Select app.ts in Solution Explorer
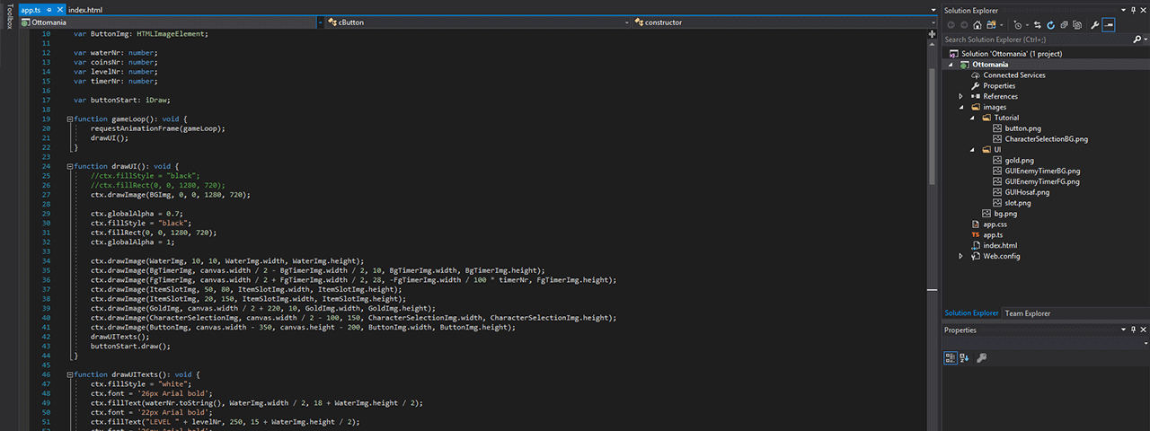Screen dimensions: 1150x431 coord(993,234)
